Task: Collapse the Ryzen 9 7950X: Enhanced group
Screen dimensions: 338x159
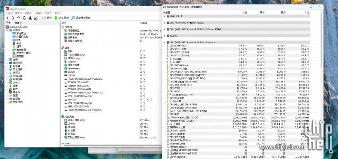Action: click(165, 42)
